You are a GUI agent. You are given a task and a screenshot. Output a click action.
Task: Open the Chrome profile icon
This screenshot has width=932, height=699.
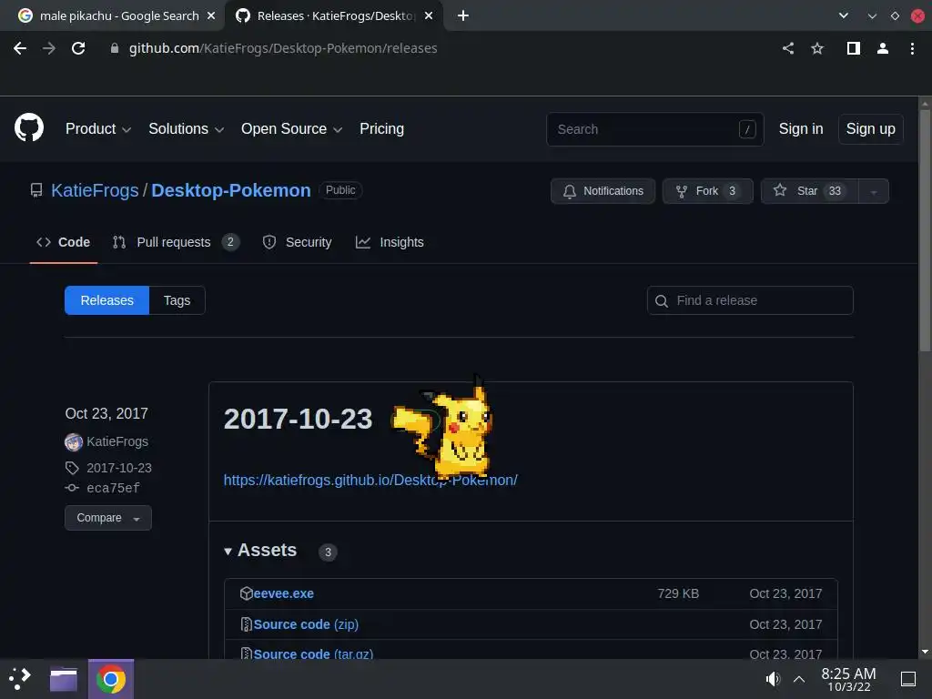(x=883, y=48)
